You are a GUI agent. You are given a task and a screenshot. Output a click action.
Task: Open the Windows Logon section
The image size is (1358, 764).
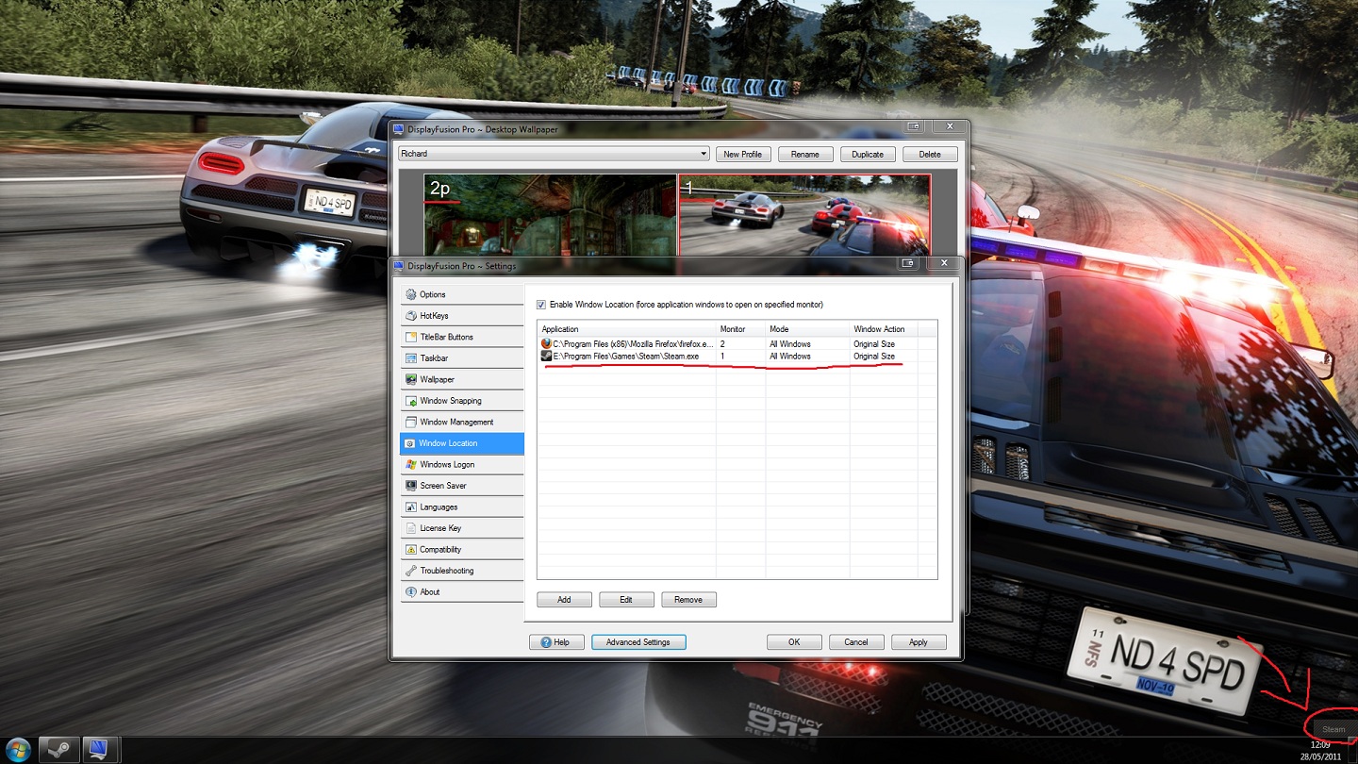click(x=461, y=464)
